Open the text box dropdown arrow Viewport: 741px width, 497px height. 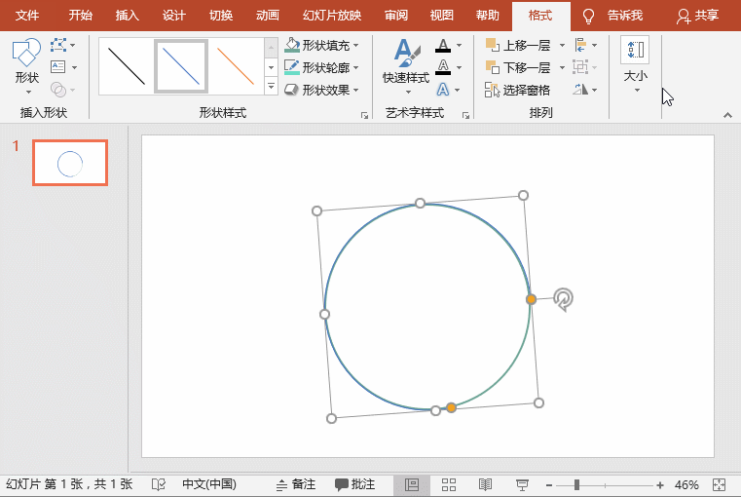tap(75, 67)
